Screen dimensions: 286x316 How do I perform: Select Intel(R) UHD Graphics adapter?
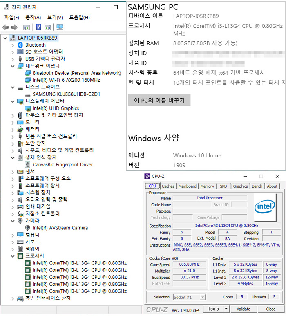(56, 108)
